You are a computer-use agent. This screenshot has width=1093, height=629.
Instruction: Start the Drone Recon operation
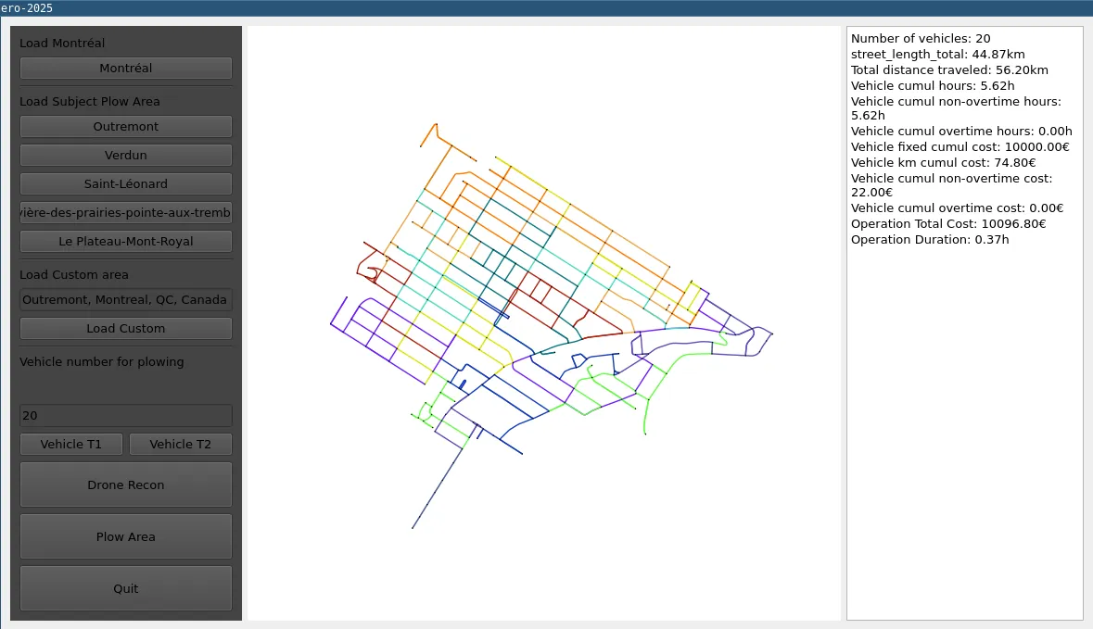[x=125, y=484]
